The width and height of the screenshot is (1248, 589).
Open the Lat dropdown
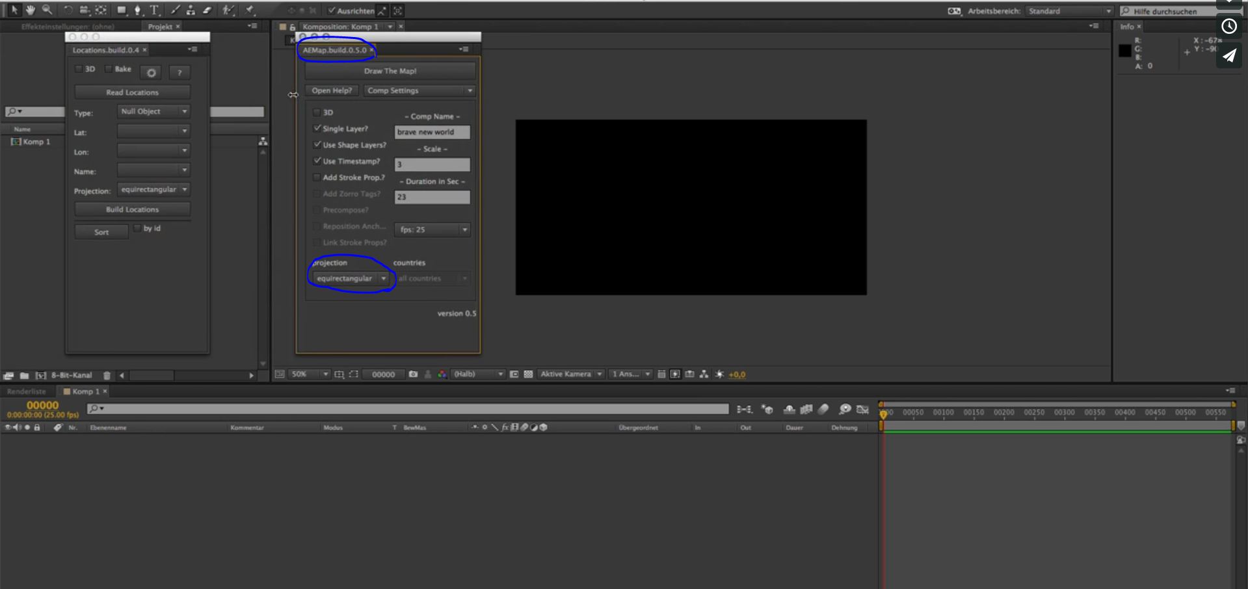click(153, 131)
